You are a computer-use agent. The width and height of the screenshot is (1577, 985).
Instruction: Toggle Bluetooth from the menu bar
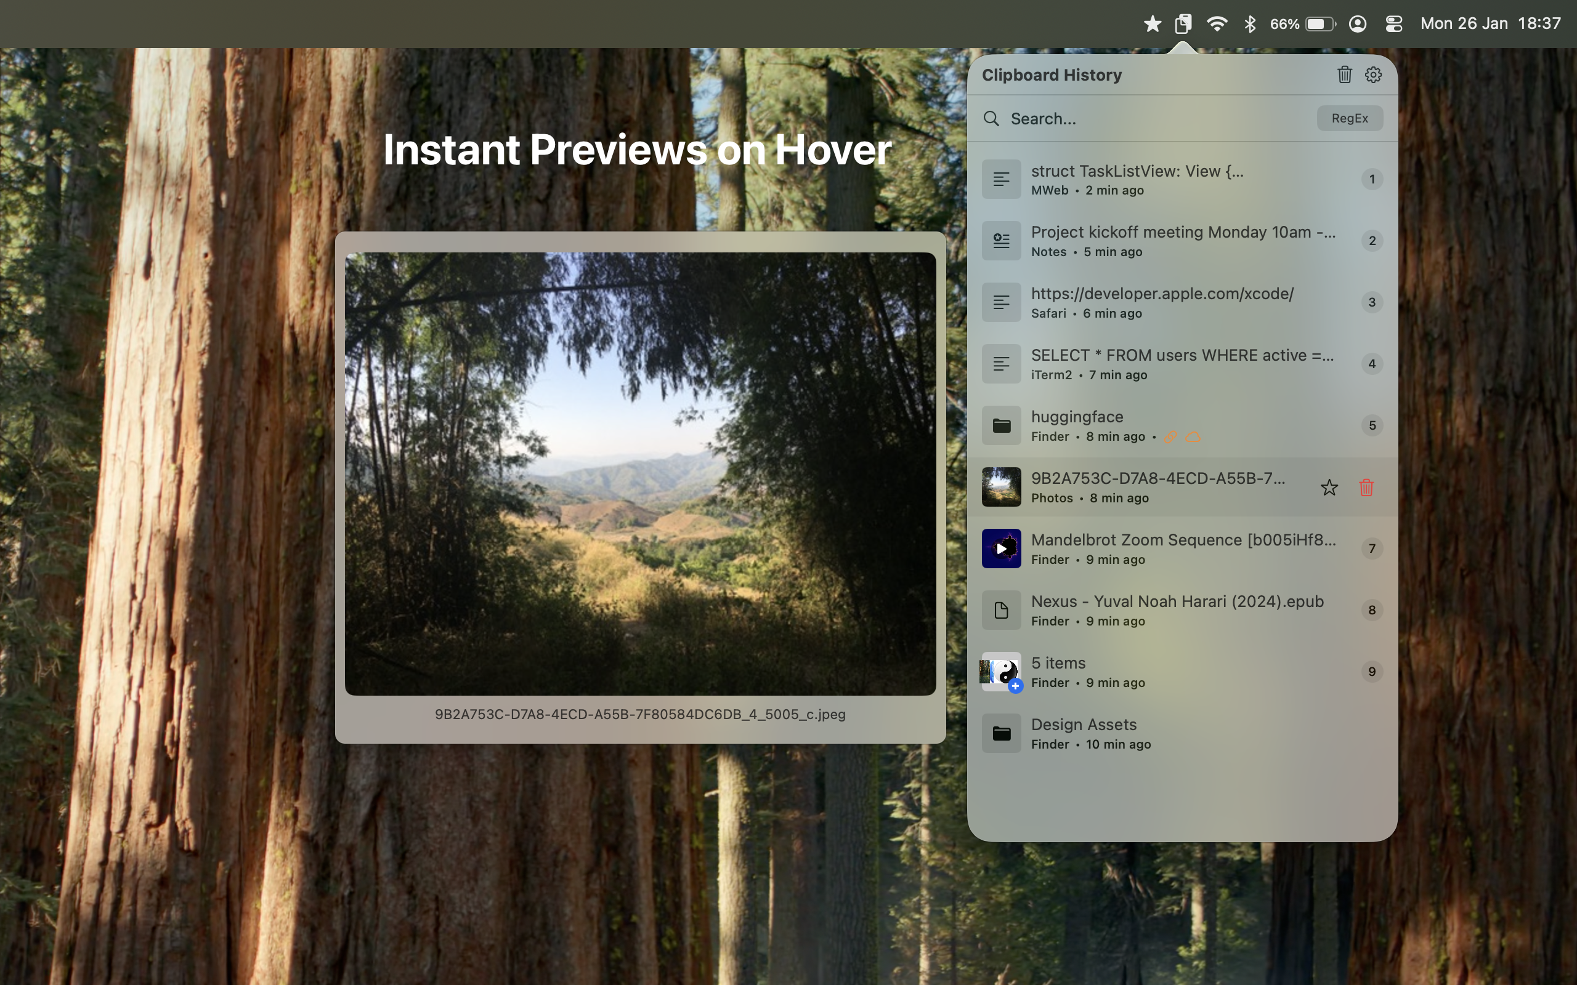(x=1249, y=23)
